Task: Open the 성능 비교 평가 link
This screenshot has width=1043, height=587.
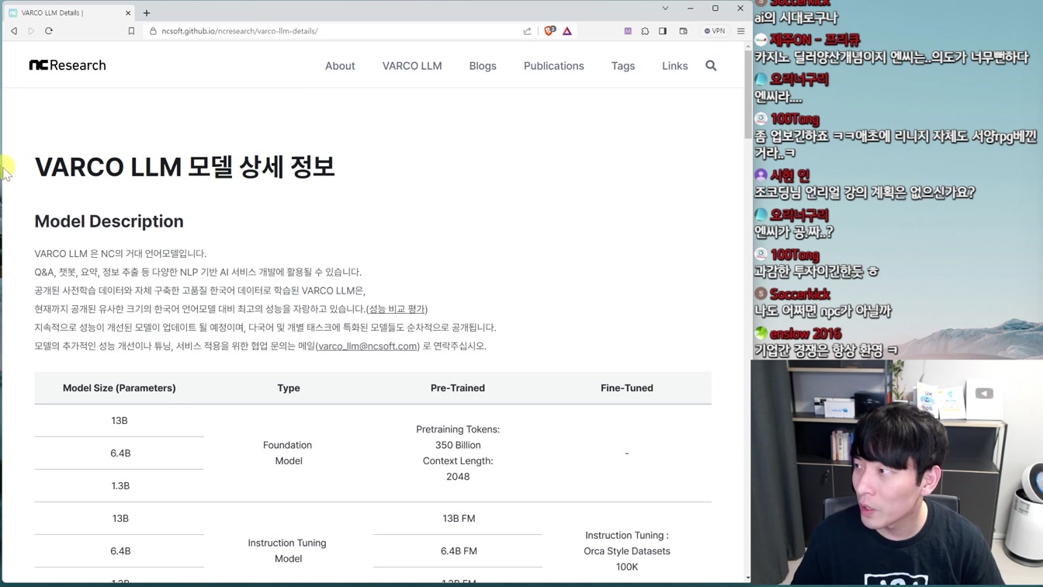Action: [x=397, y=309]
